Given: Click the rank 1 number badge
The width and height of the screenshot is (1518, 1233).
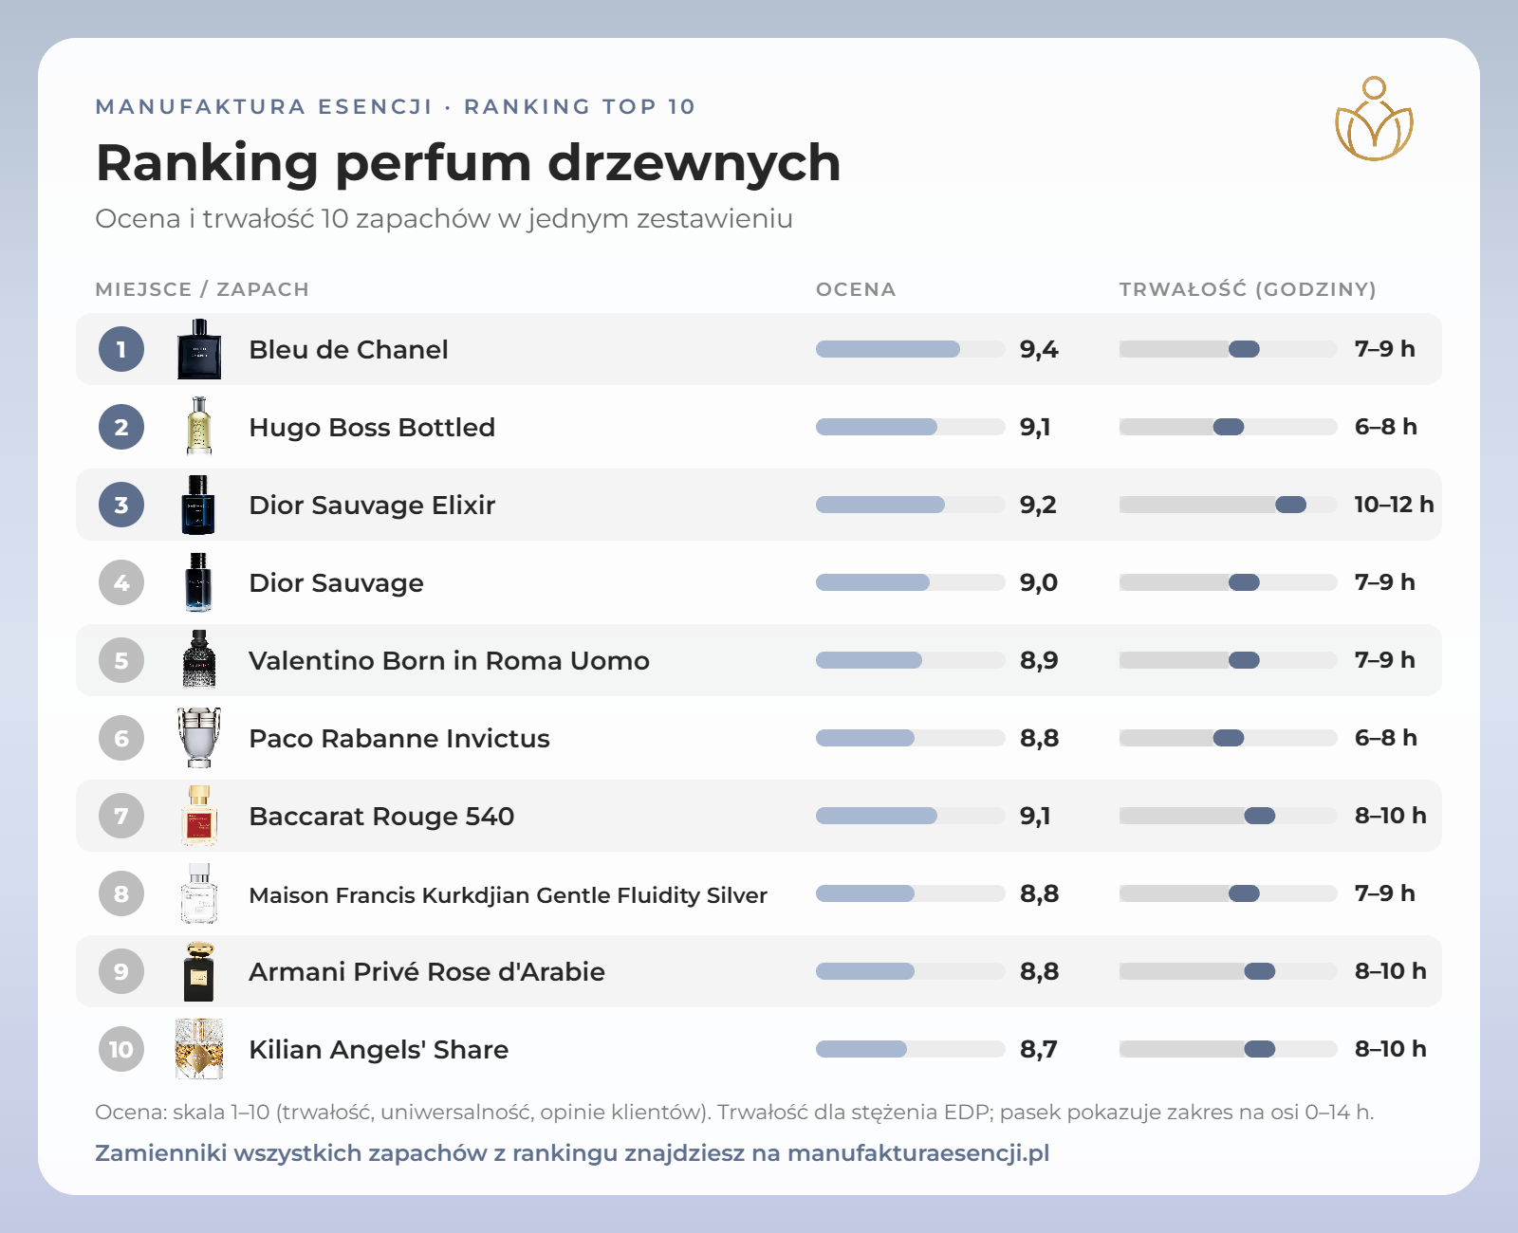Looking at the screenshot, I should tap(121, 349).
